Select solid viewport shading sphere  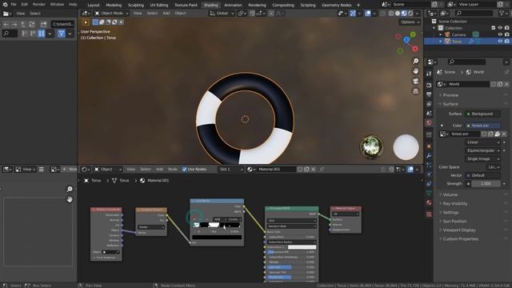[398, 14]
